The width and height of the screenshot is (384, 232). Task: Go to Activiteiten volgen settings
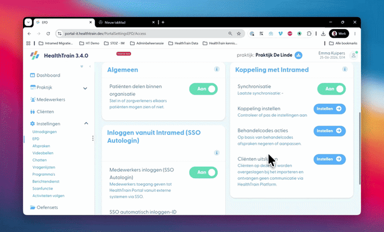coord(49,195)
